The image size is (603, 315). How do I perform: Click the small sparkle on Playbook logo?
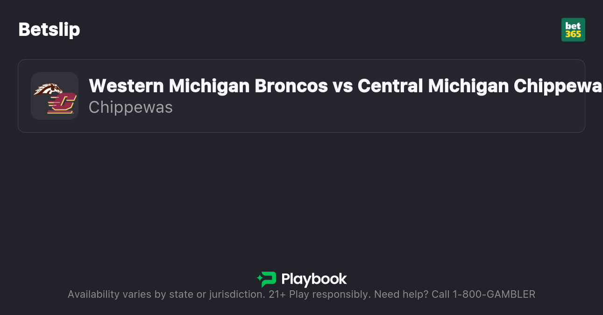[259, 279]
